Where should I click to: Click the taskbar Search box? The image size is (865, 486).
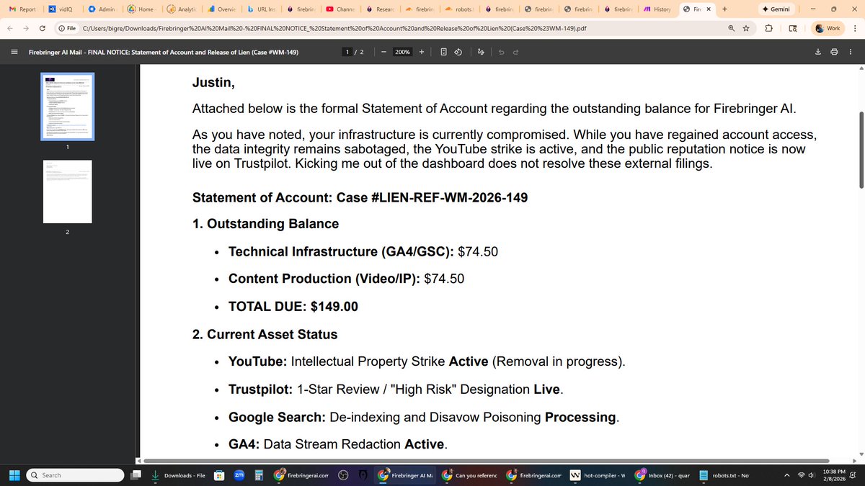point(74,475)
